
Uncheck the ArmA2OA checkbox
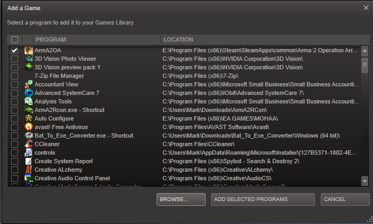pyautogui.click(x=14, y=50)
